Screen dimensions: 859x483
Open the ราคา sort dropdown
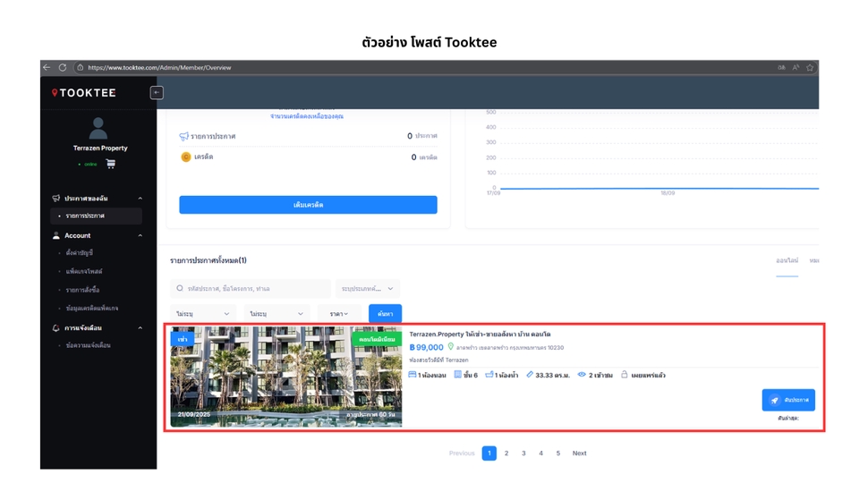click(339, 314)
